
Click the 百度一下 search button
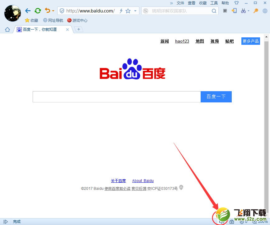coord(216,97)
